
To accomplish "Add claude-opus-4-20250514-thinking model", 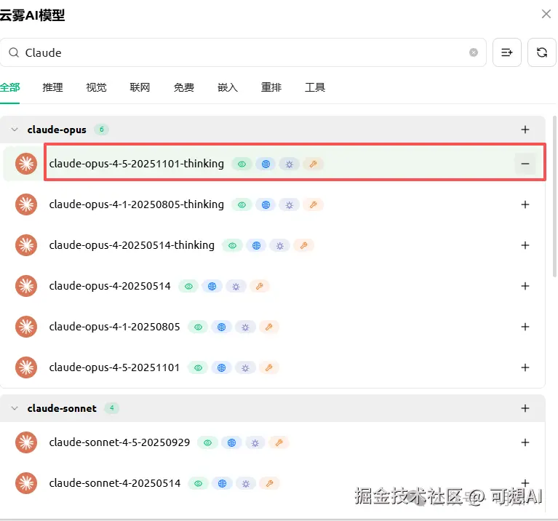I will click(x=525, y=245).
